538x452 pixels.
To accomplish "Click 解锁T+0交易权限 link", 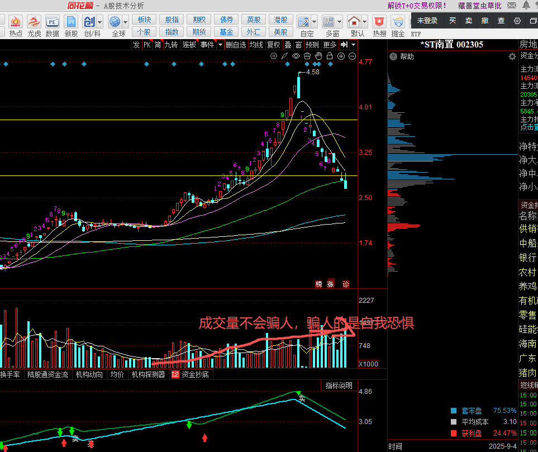I will 417,6.
